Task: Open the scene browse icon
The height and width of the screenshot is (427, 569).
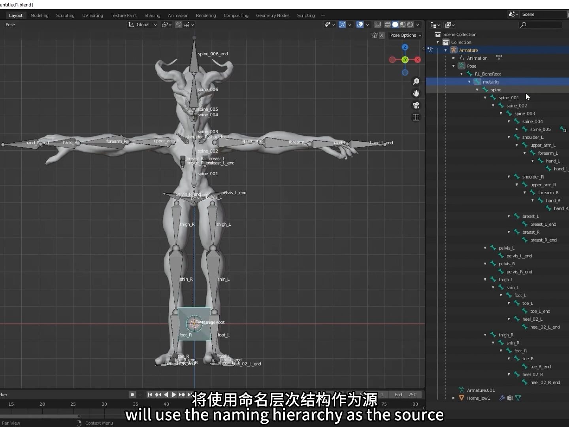Action: 513,15
